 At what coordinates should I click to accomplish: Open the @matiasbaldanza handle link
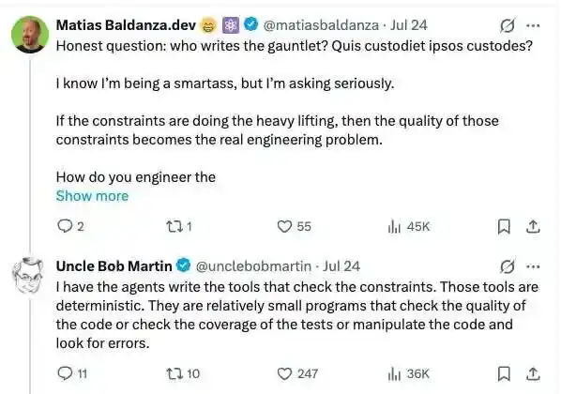click(x=321, y=25)
